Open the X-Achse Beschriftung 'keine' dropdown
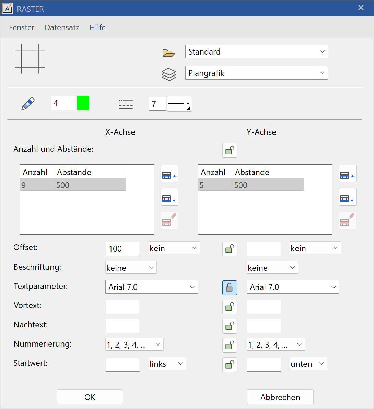The height and width of the screenshot is (409, 374). pyautogui.click(x=131, y=267)
